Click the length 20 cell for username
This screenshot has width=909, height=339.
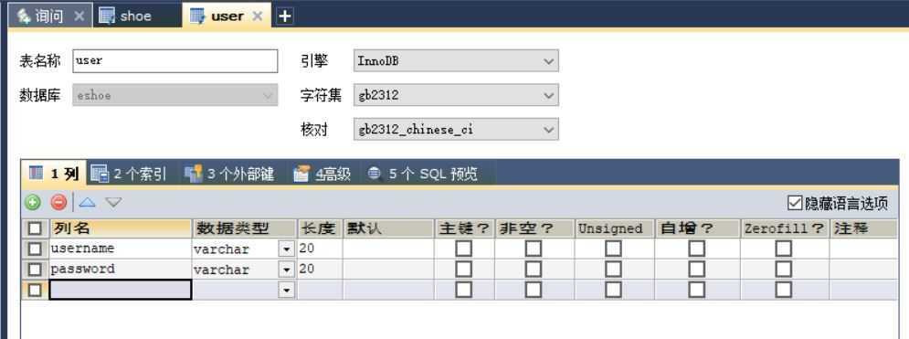pos(320,249)
